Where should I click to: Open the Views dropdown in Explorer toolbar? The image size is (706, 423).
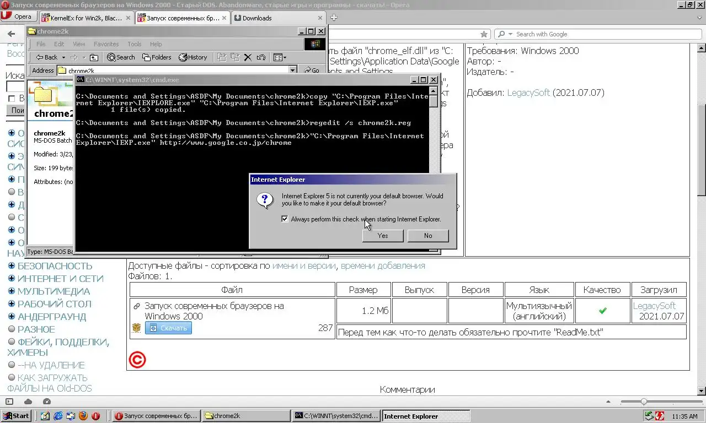(280, 57)
